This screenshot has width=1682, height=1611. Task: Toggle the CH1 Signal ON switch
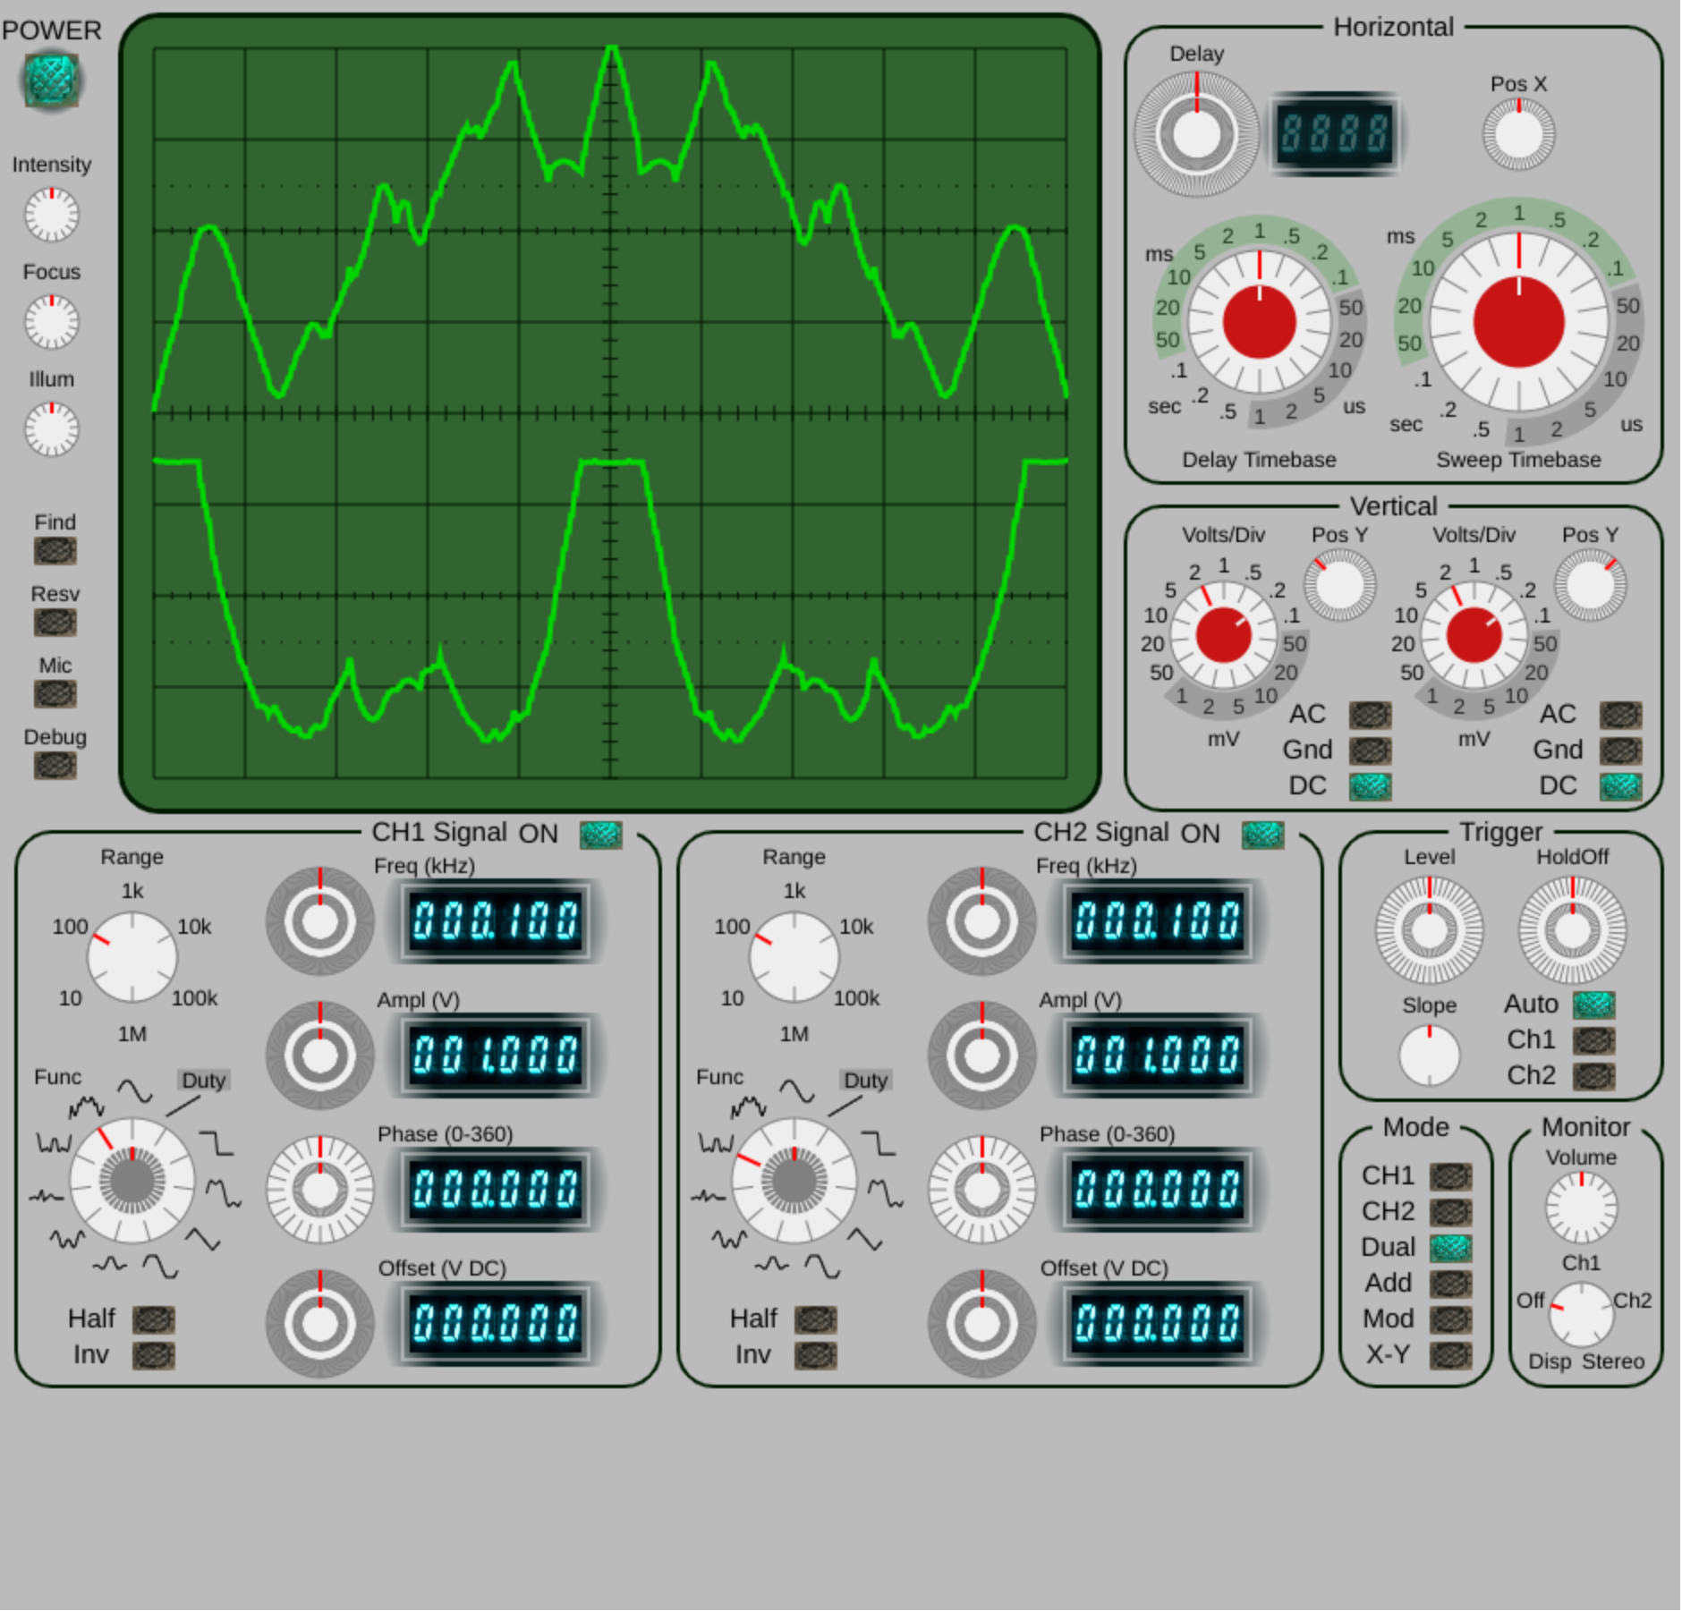tap(601, 835)
